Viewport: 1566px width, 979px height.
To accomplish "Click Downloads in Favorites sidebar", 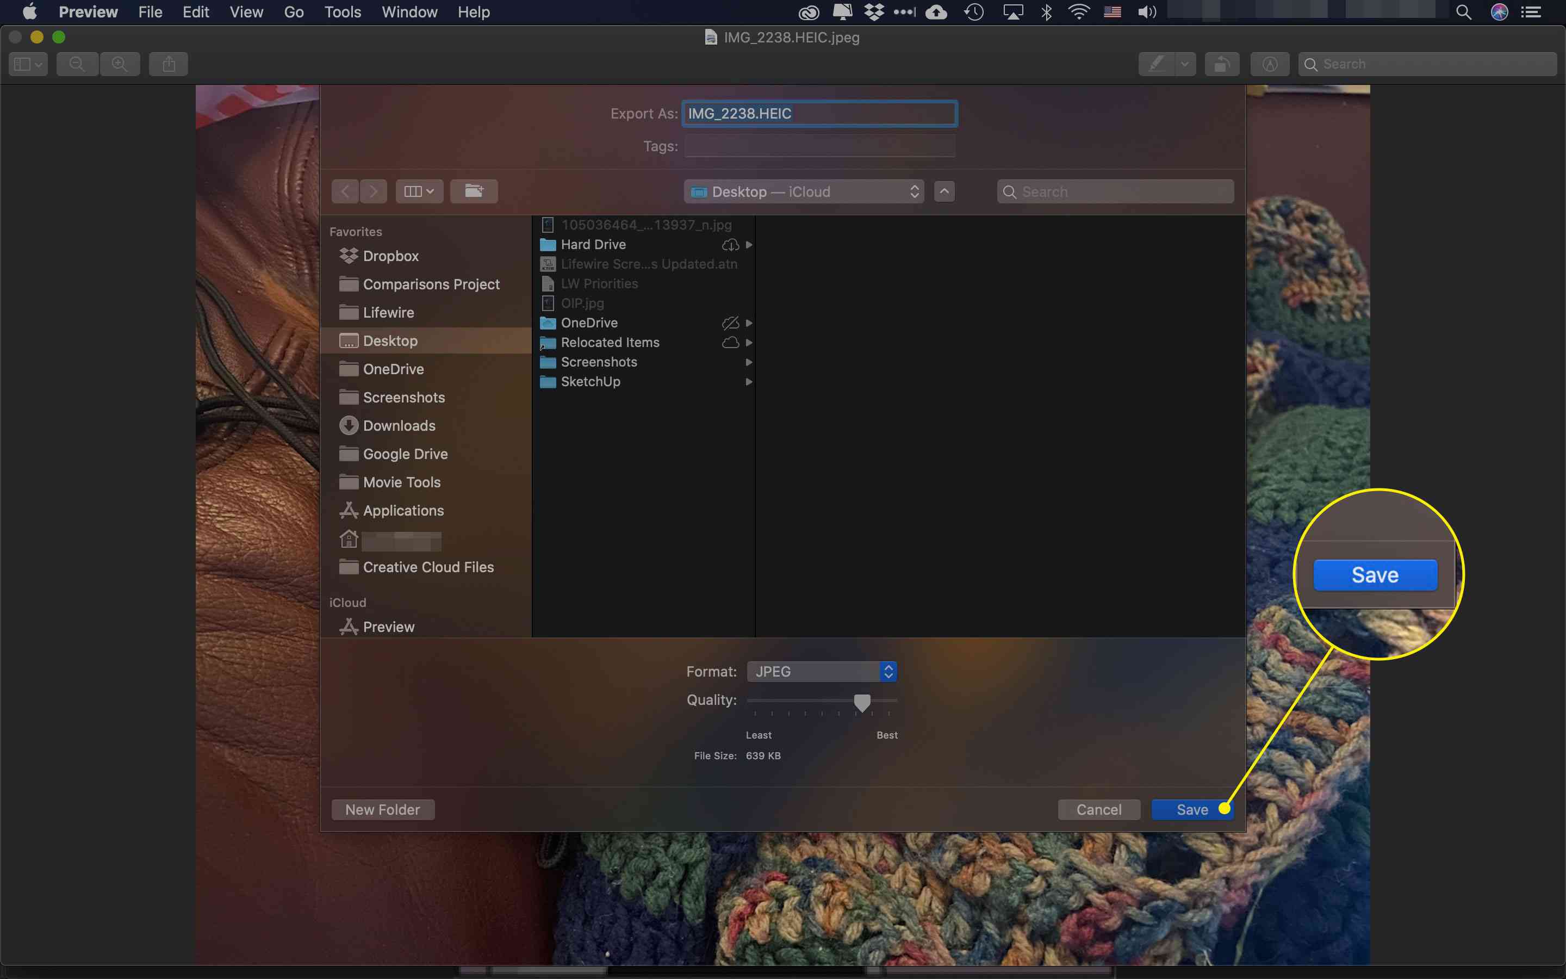I will click(x=399, y=425).
